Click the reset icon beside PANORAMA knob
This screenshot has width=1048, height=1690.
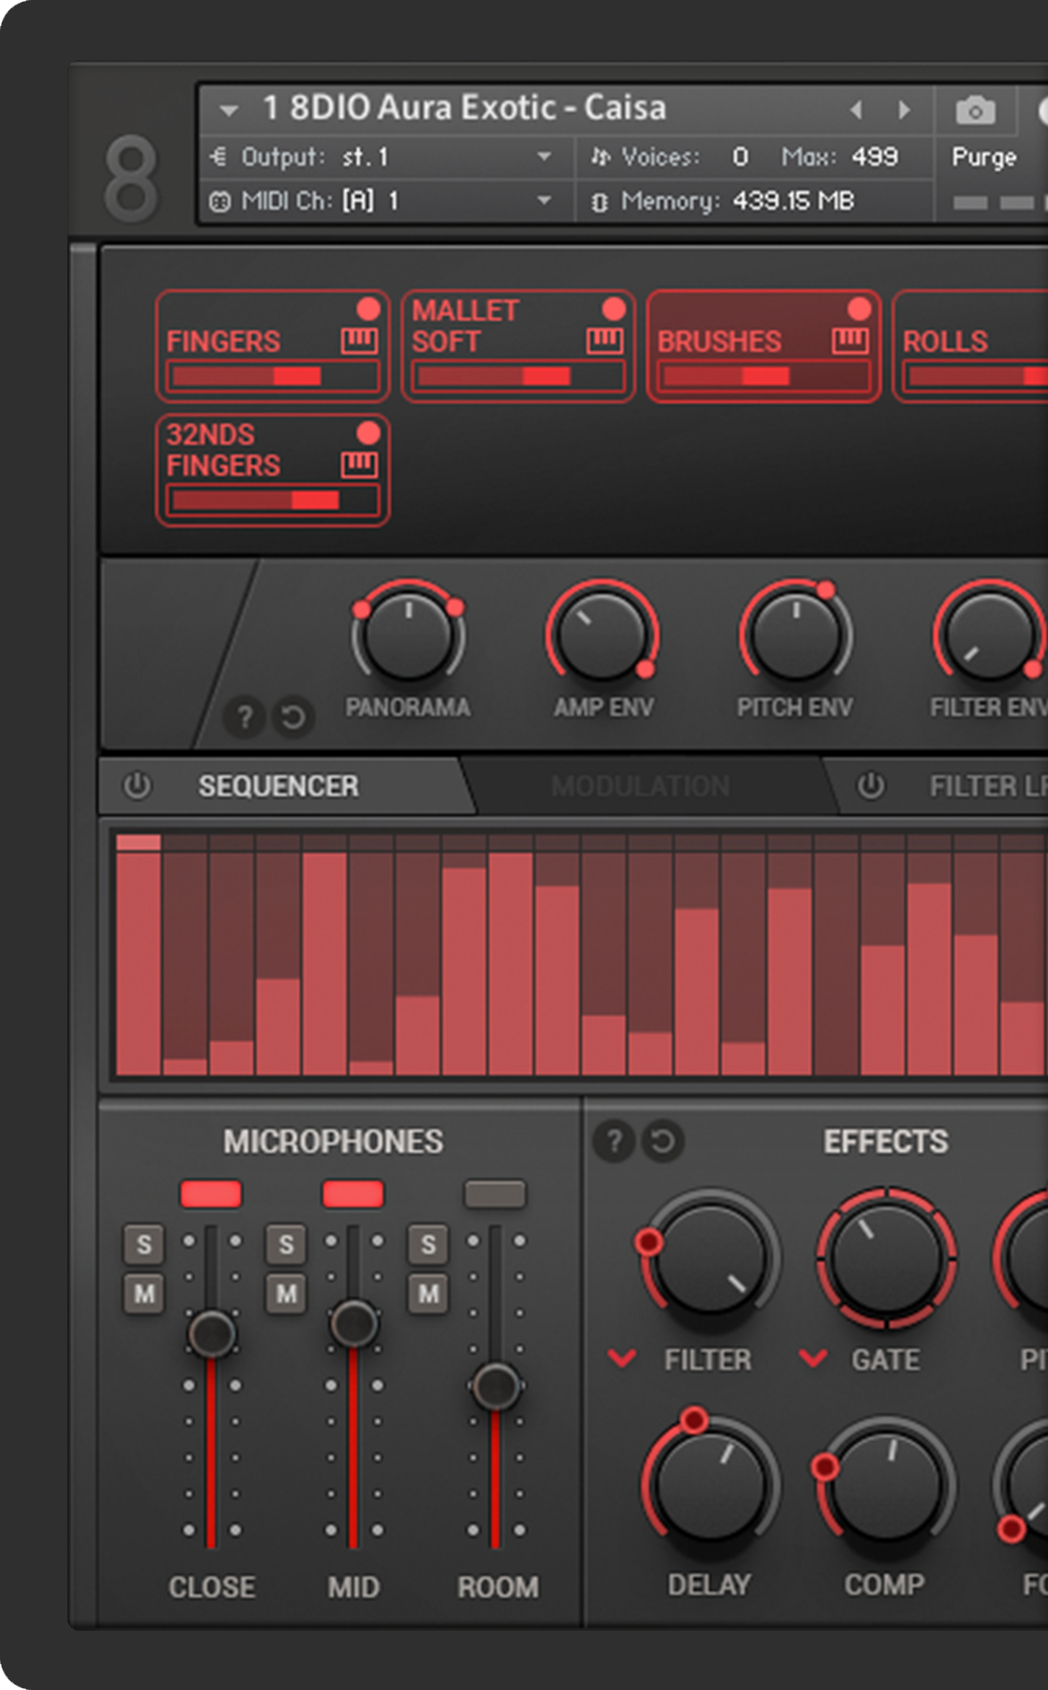[x=294, y=717]
